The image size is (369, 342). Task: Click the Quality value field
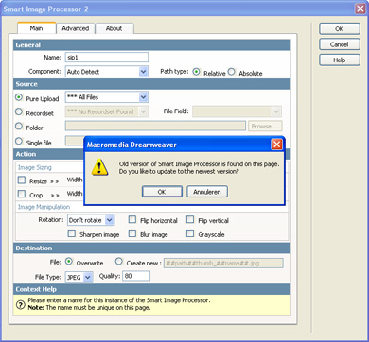pyautogui.click(x=136, y=276)
